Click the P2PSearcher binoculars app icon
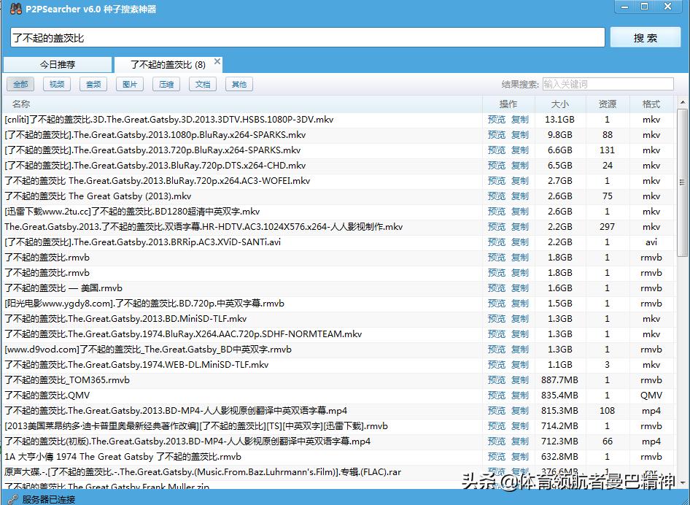The height and width of the screenshot is (505, 690). 15,9
